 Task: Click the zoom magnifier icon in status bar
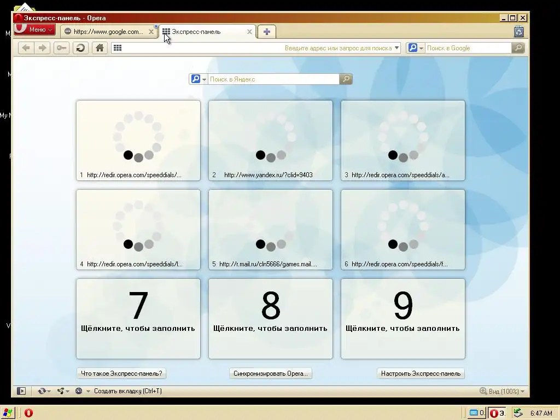(x=483, y=391)
